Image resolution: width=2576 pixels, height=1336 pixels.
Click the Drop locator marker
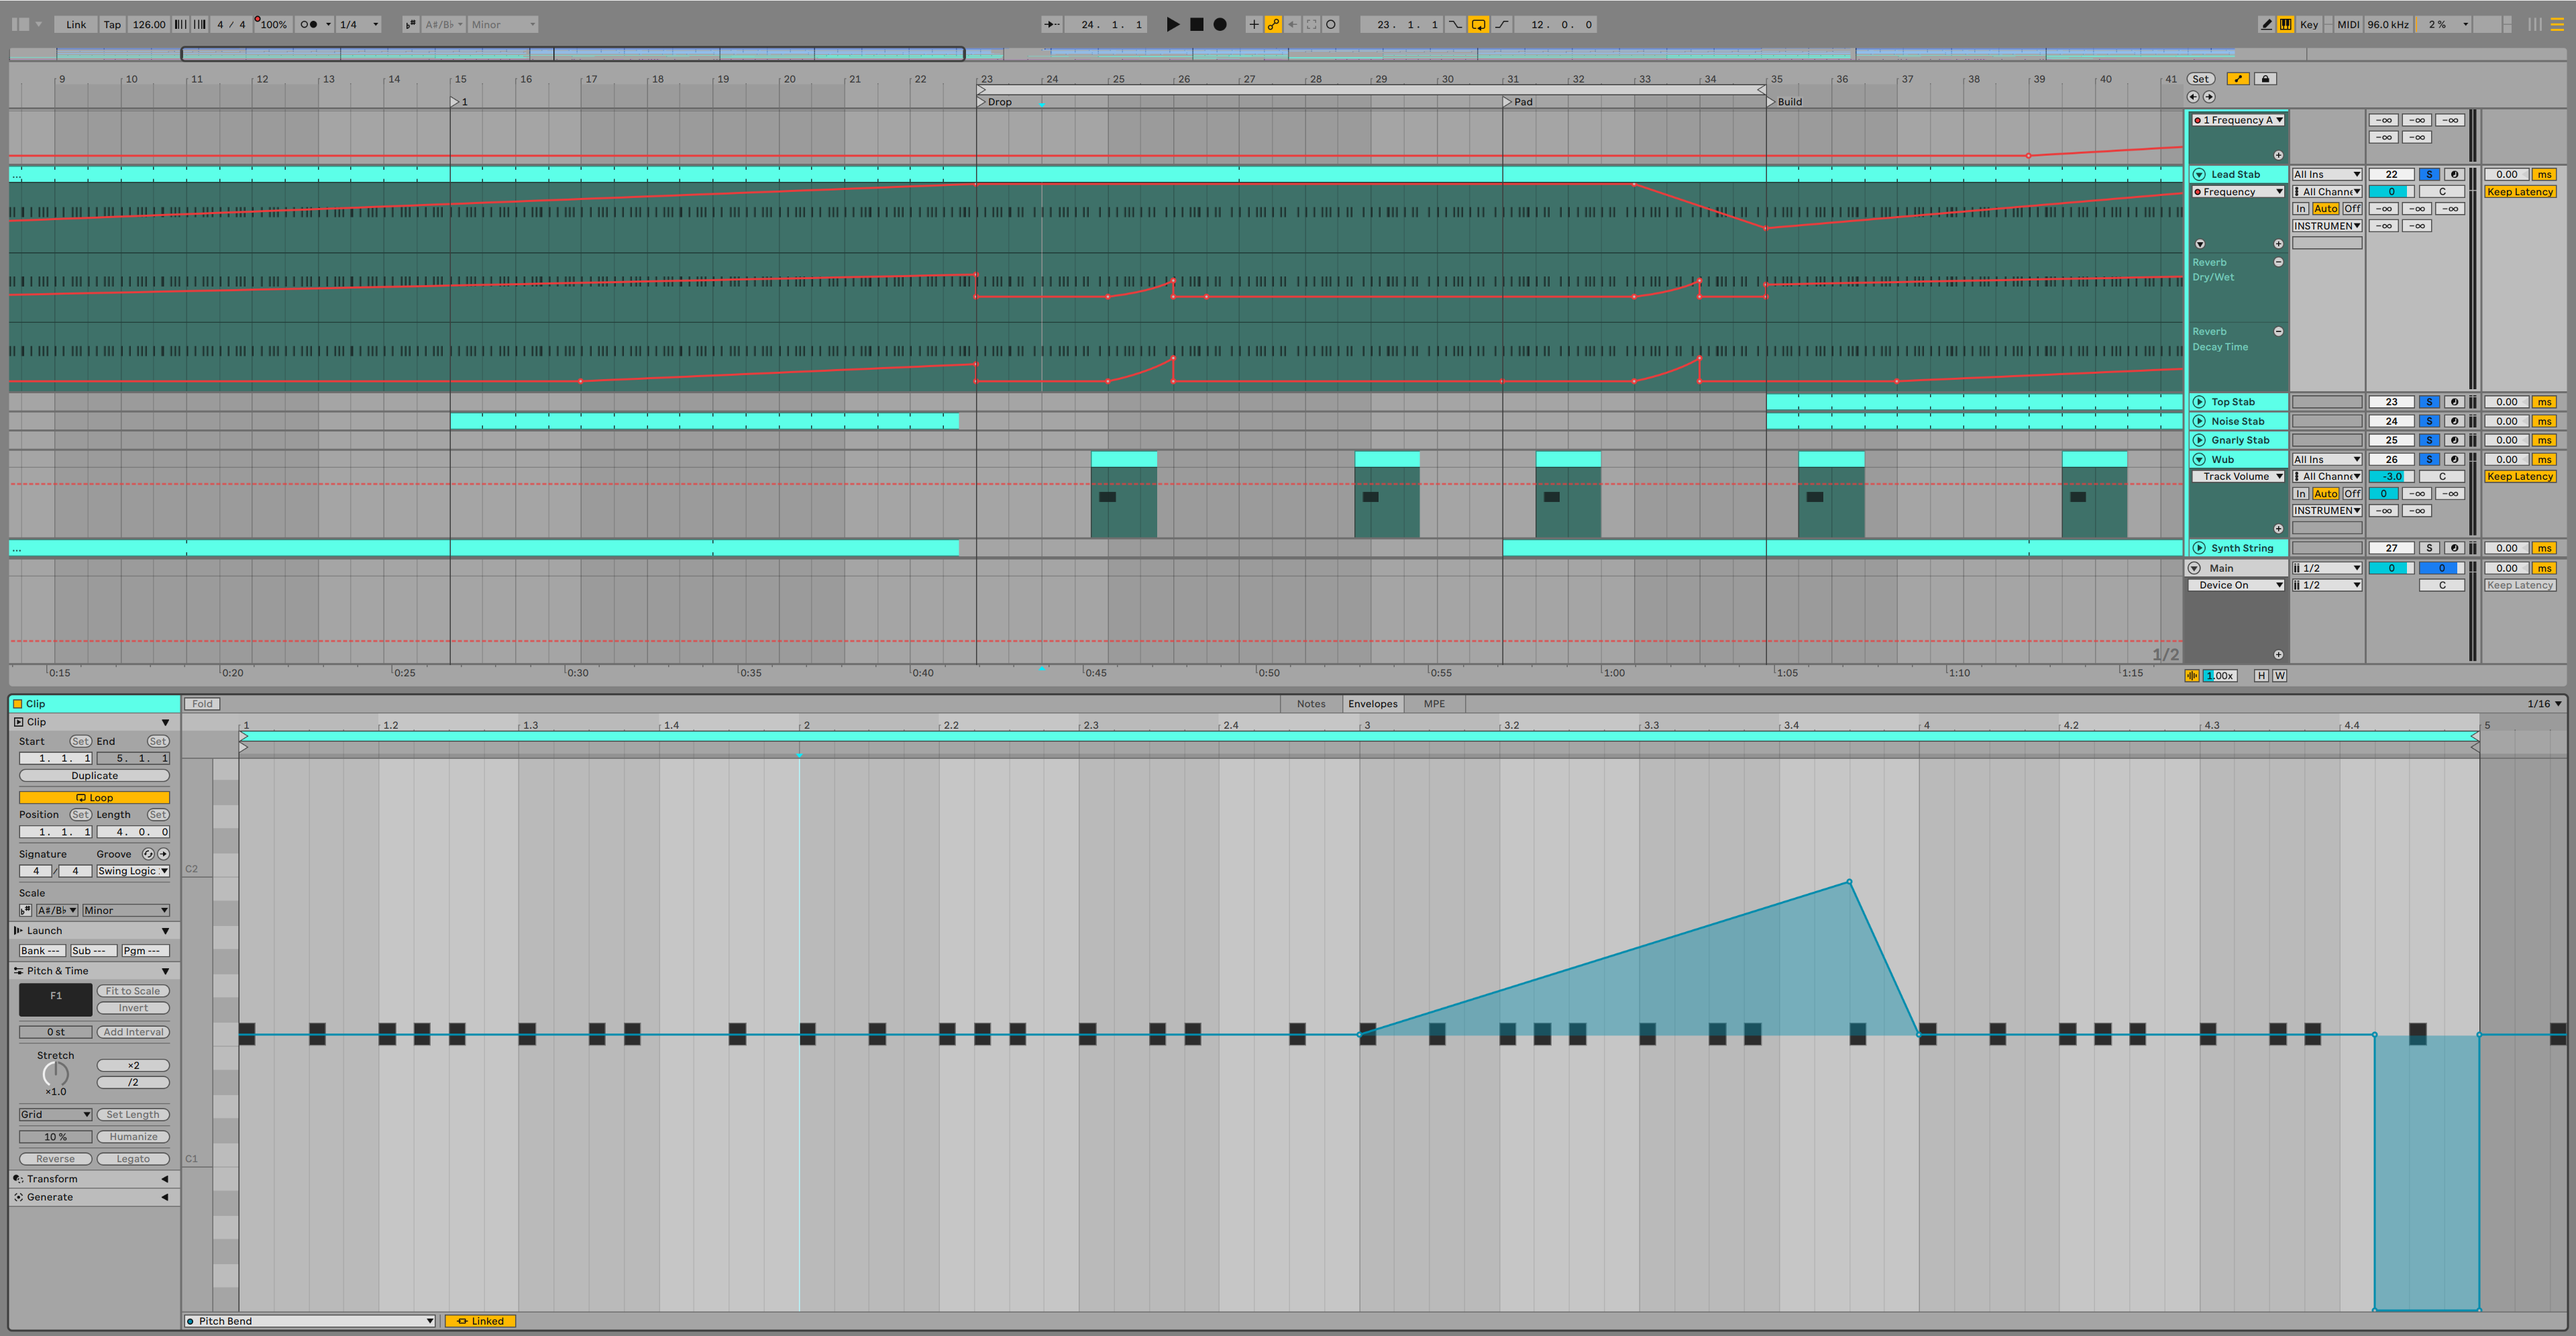click(982, 102)
